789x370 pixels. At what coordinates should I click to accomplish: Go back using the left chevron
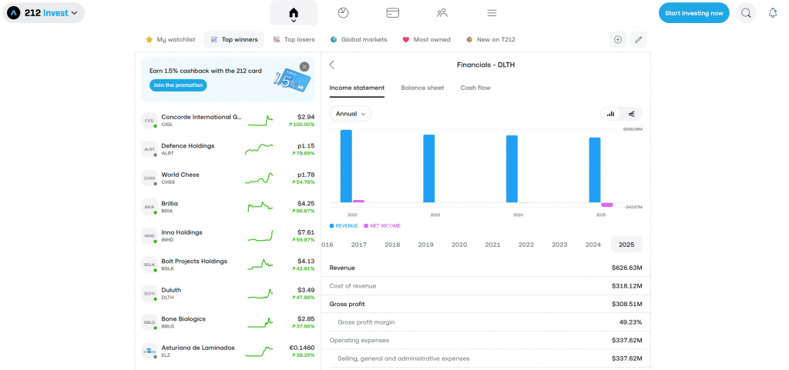(x=332, y=65)
